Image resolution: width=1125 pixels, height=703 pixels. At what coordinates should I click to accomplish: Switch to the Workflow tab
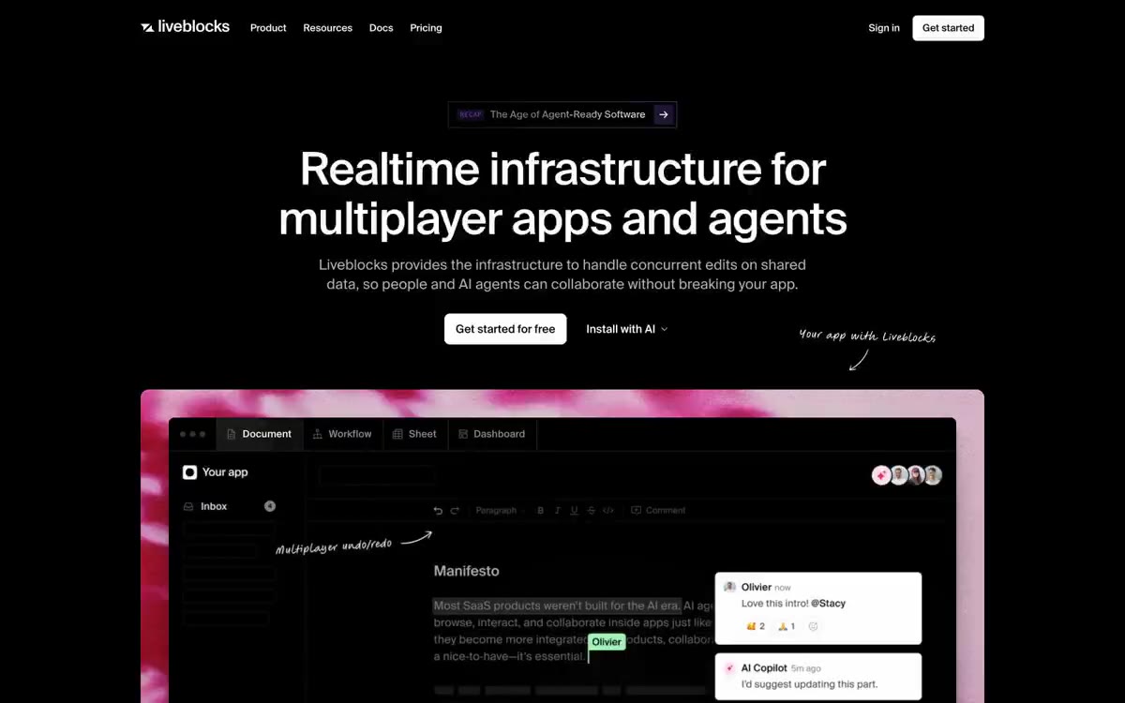(x=342, y=434)
